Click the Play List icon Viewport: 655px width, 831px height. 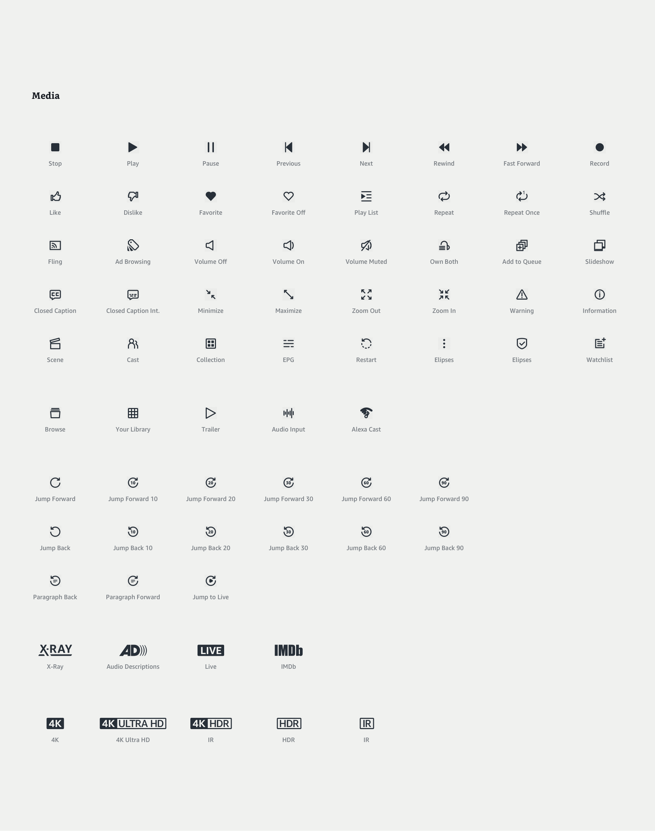pyautogui.click(x=366, y=196)
